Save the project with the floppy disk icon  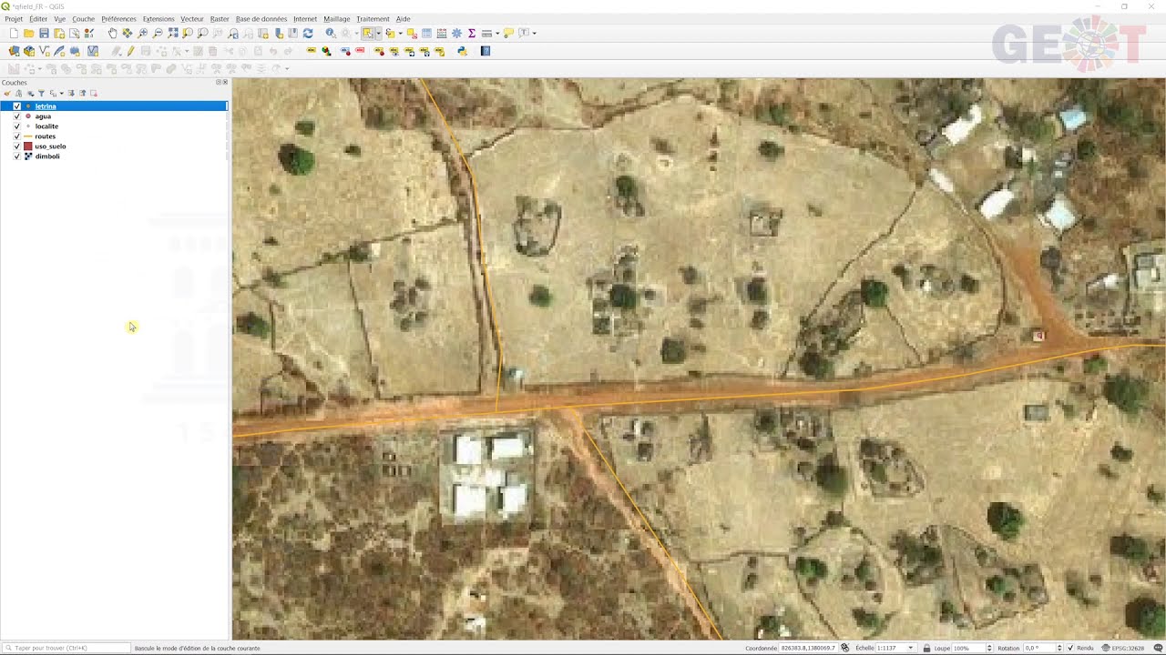tap(44, 33)
